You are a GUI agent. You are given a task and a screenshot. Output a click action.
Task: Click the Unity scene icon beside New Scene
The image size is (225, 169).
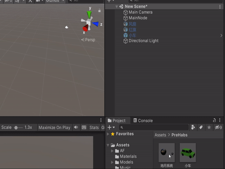pos(121,6)
